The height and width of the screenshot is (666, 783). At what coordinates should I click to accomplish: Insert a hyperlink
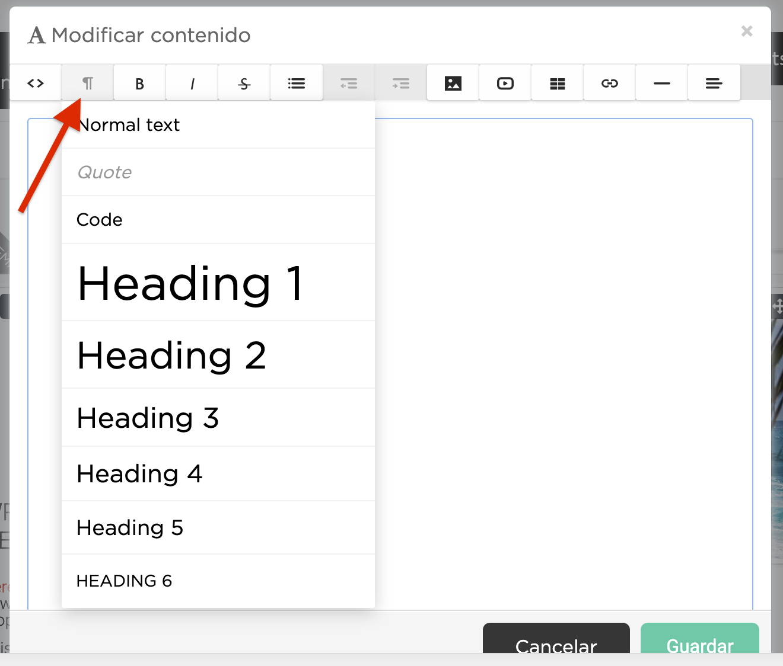pos(609,83)
